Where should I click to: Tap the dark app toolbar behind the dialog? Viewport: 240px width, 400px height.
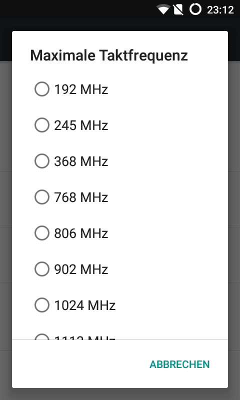tap(120, 25)
